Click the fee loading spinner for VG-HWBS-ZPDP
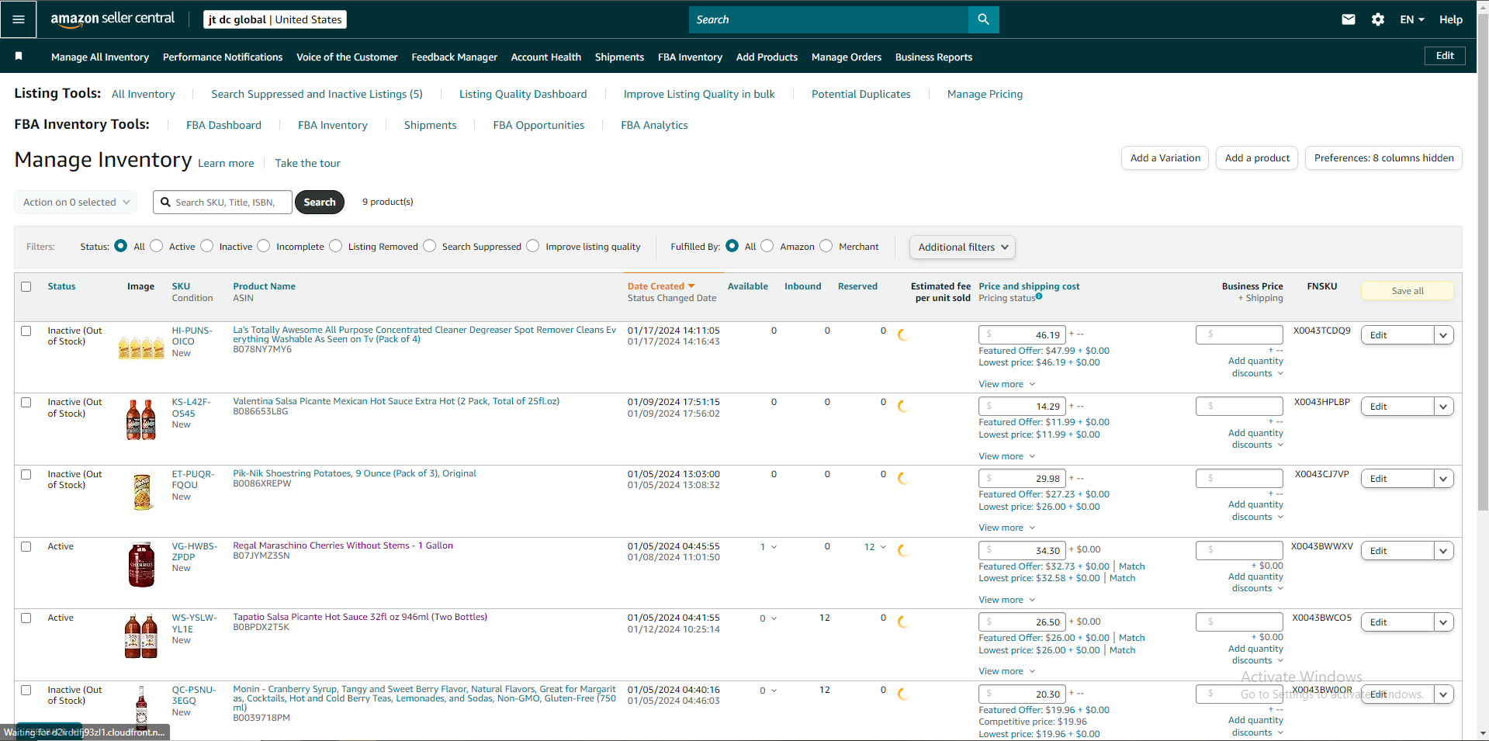Image resolution: width=1489 pixels, height=741 pixels. pos(904,550)
